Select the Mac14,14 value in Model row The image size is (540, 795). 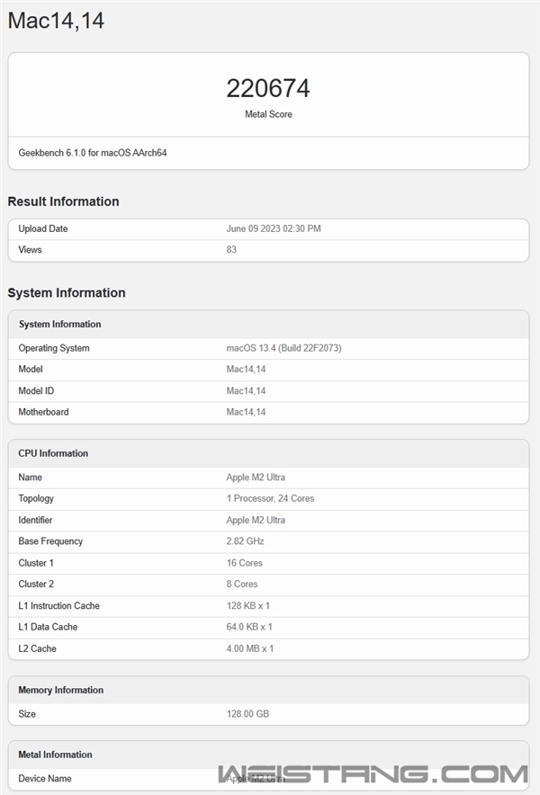(246, 369)
